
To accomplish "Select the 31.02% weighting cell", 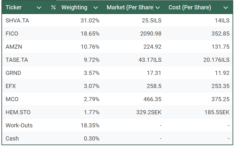I will coord(90,20).
